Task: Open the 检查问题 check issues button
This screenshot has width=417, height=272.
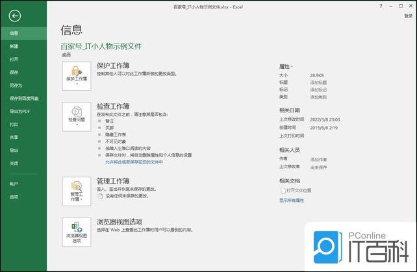Action: pos(77,117)
